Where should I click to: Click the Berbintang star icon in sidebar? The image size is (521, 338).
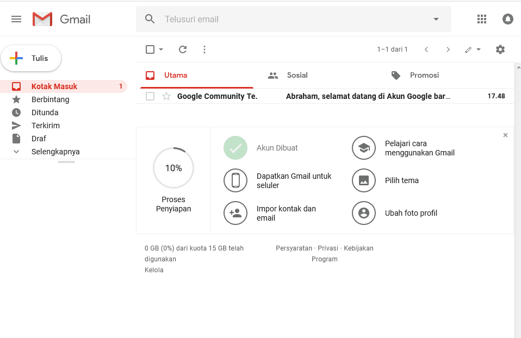(16, 99)
